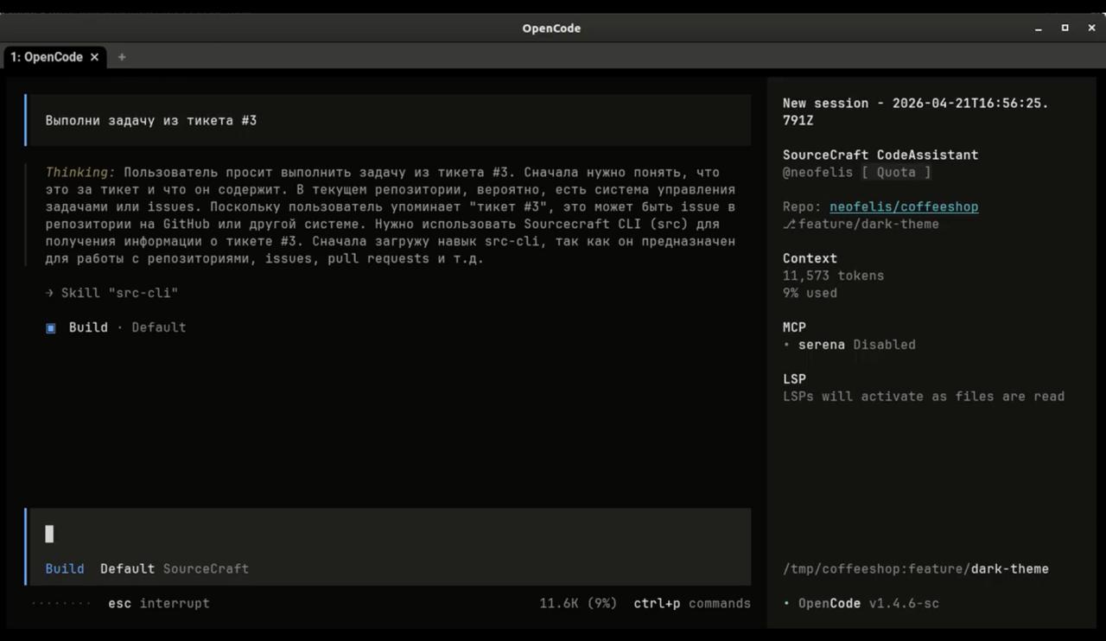Click the serena Disabled MCP entry
The width and height of the screenshot is (1106, 641).
[855, 345]
